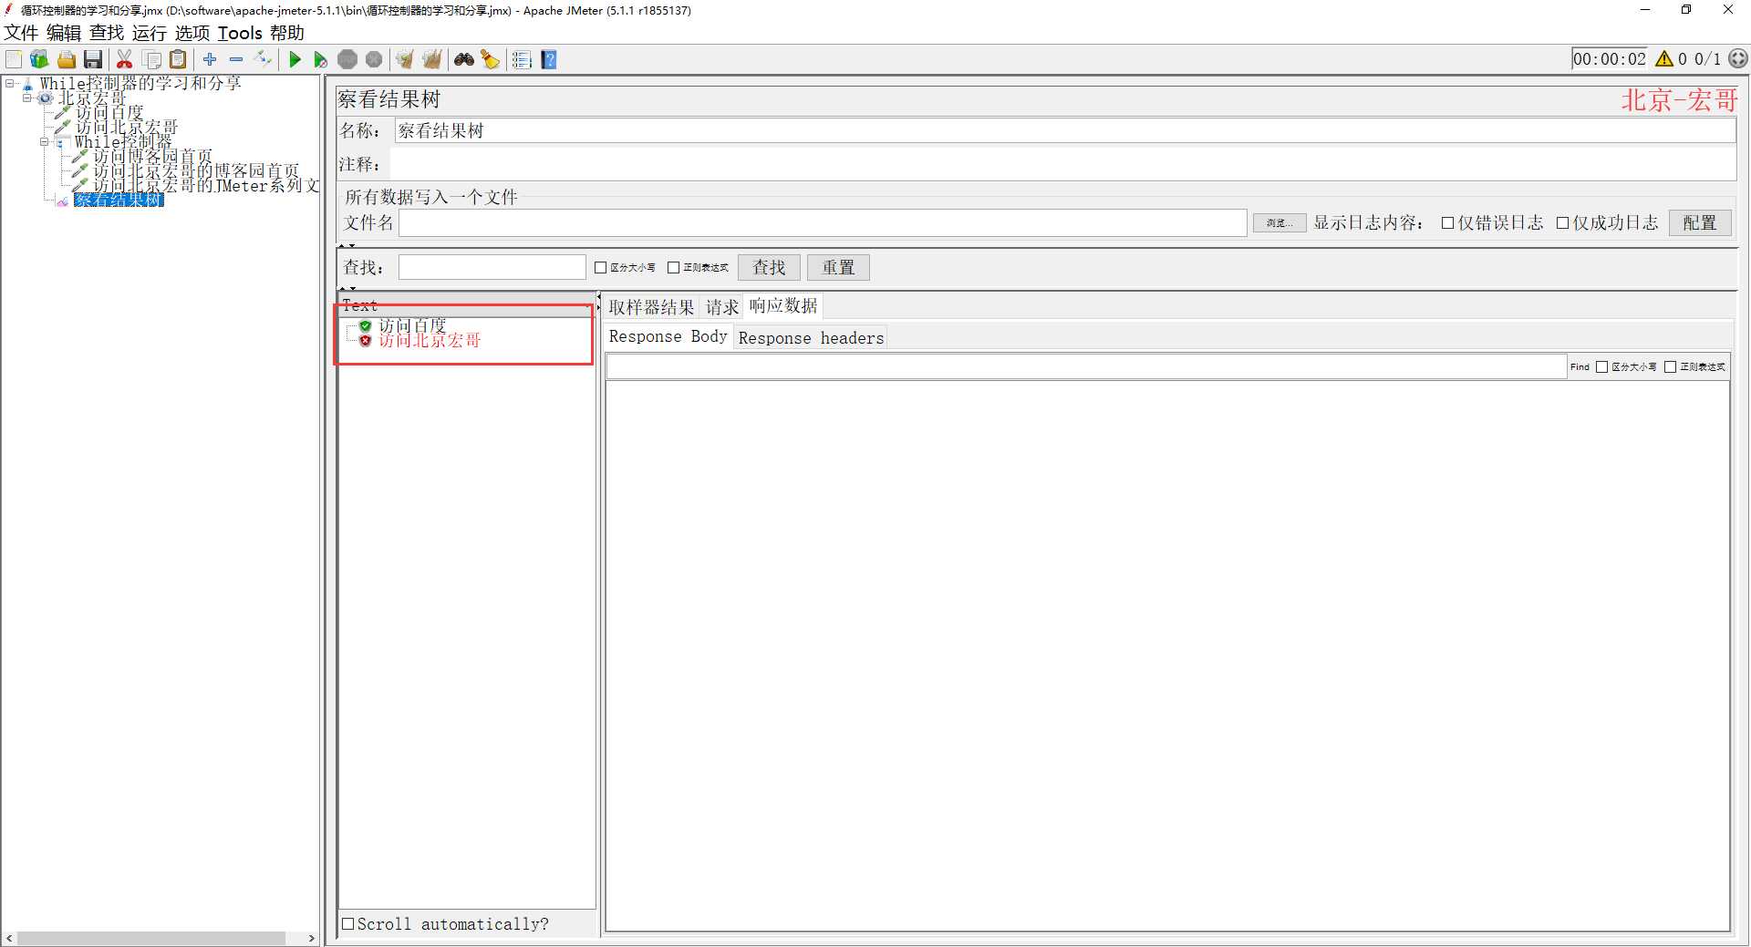Viewport: 1751px width, 947px height.
Task: Select Response headers sub-tab
Action: pyautogui.click(x=811, y=338)
